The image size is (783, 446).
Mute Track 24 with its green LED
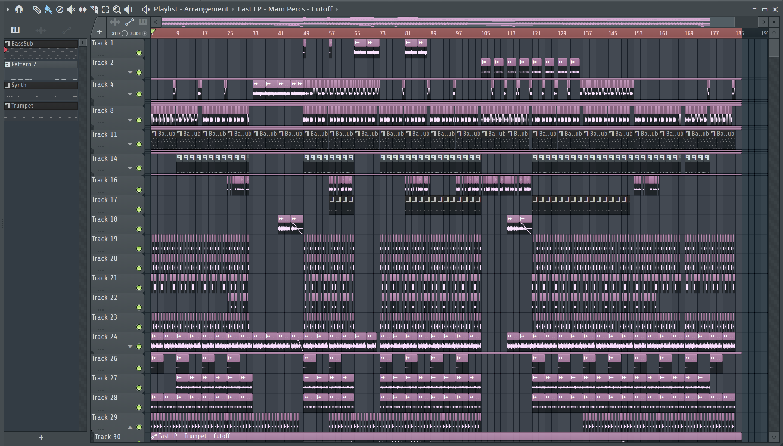coord(139,346)
